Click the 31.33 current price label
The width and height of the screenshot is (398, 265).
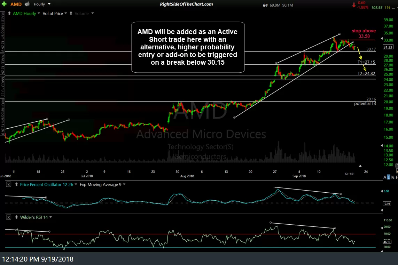pyautogui.click(x=388, y=47)
